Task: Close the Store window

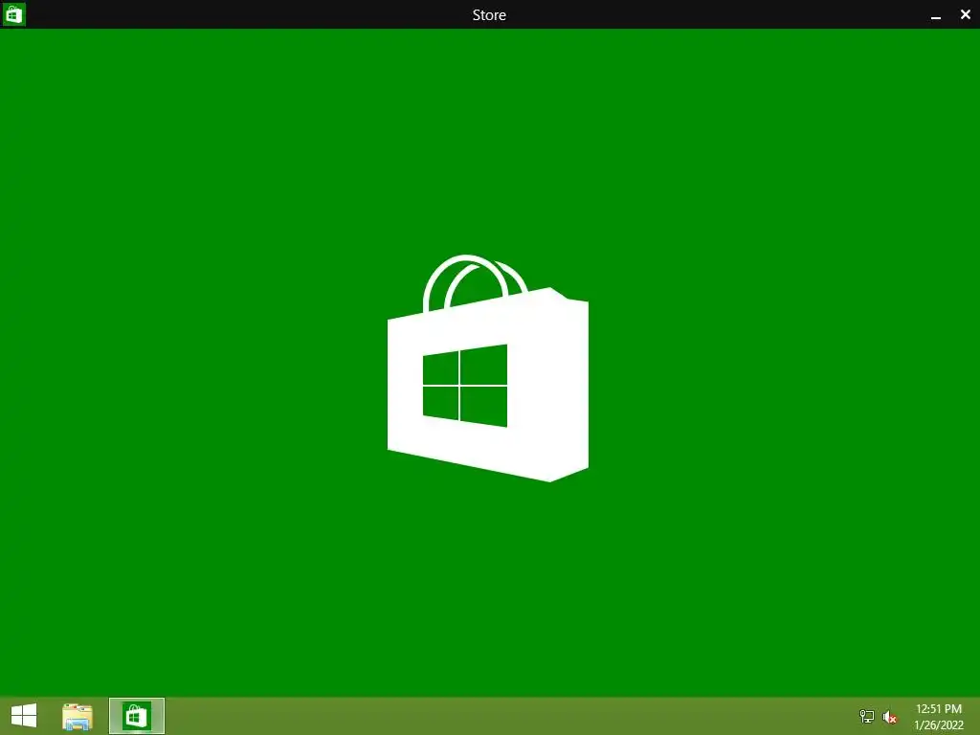Action: tap(965, 14)
